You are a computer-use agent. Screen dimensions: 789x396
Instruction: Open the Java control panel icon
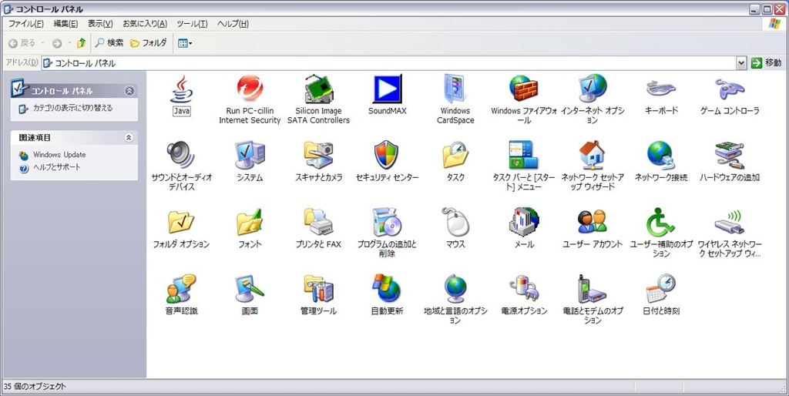point(181,89)
